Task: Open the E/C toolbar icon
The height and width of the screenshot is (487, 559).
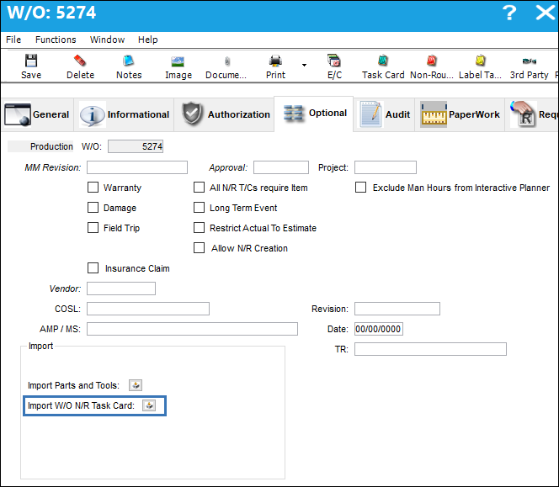Action: pyautogui.click(x=334, y=61)
